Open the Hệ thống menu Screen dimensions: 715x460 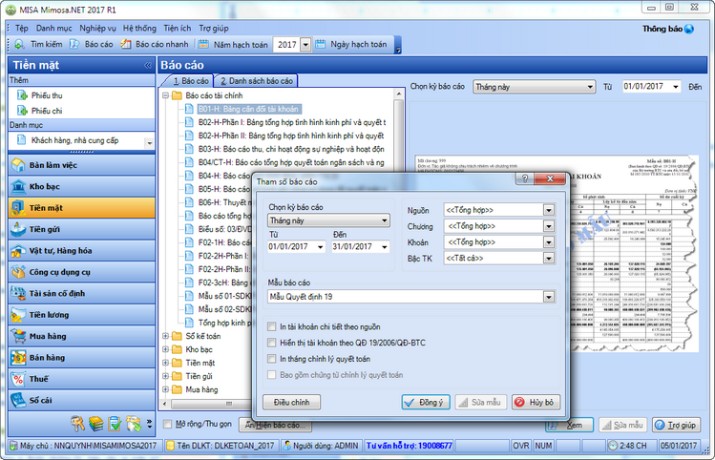[x=139, y=29]
